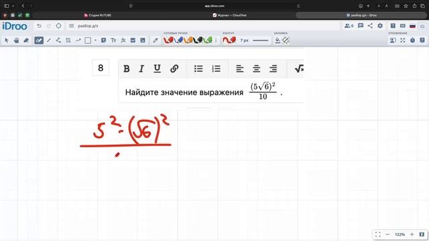Toggle numbered list in task editor
This screenshot has width=429, height=241.
click(216, 68)
